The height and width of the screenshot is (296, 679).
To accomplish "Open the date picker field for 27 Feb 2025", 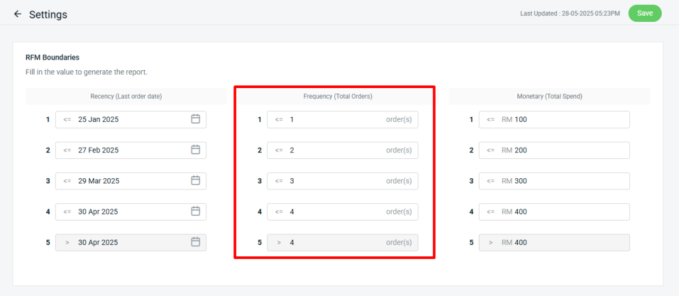I will click(126, 150).
